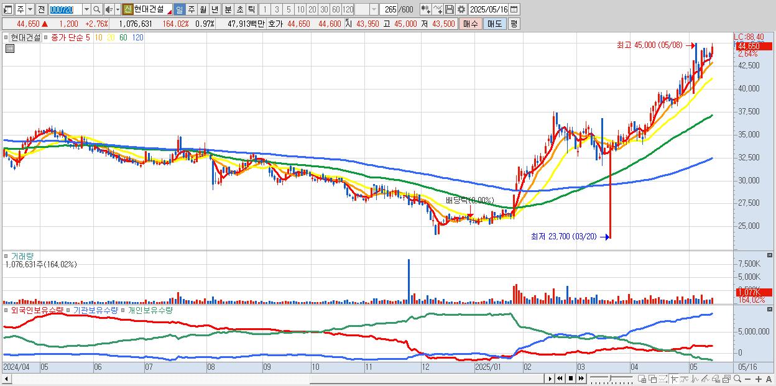Image resolution: width=776 pixels, height=386 pixels.
Task: Click the indicator line settings icon
Action: 438,9
